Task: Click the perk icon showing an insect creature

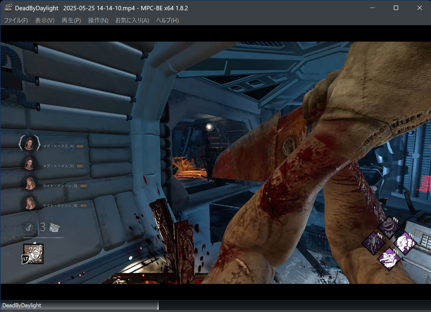Action: 373,243
